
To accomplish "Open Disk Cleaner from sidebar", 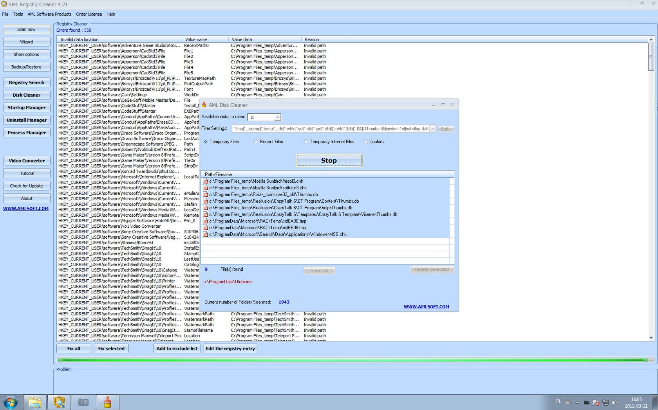I will click(27, 95).
